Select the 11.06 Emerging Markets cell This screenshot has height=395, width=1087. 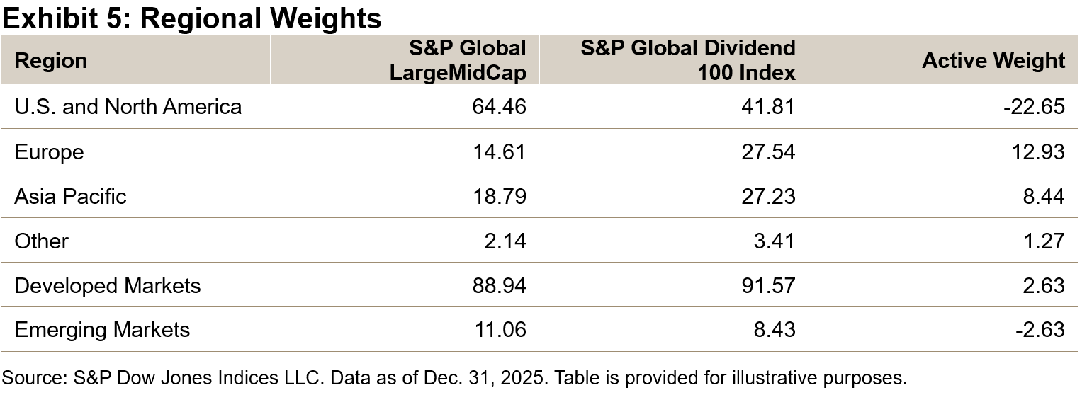point(500,330)
